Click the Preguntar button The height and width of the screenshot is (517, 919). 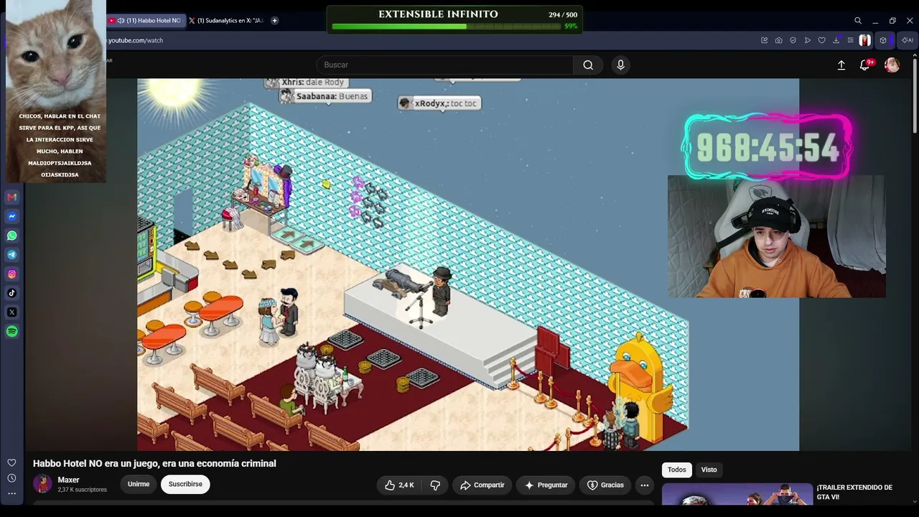[x=546, y=485]
